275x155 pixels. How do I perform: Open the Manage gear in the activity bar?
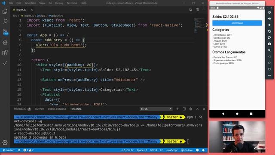[x=5, y=143]
